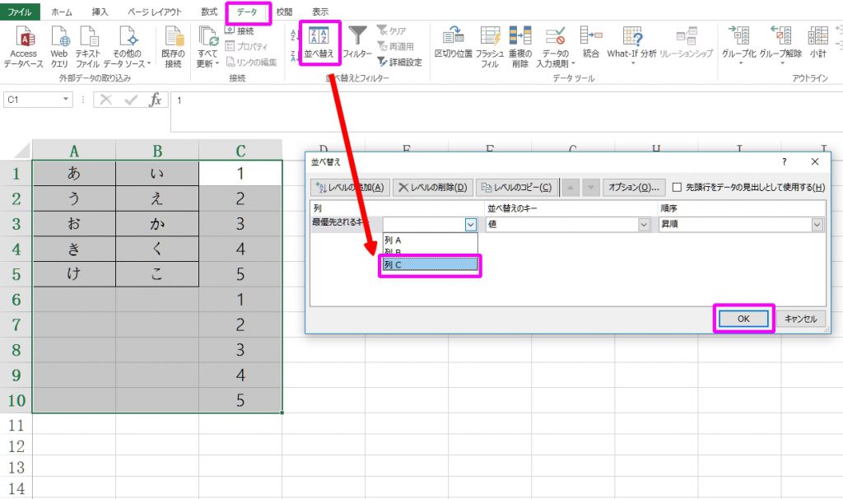Open Access データベース import icon
The height and width of the screenshot is (499, 843).
pos(23,37)
